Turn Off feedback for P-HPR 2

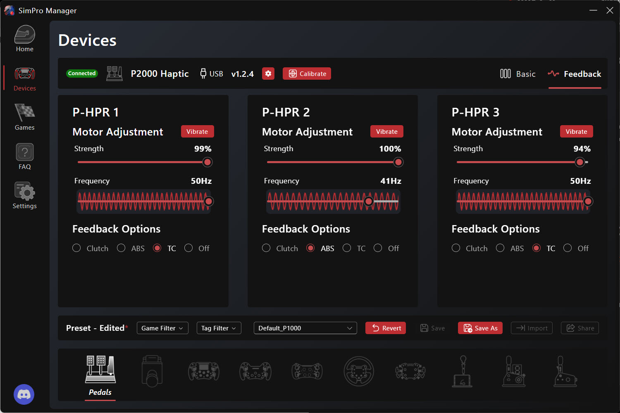tap(377, 248)
